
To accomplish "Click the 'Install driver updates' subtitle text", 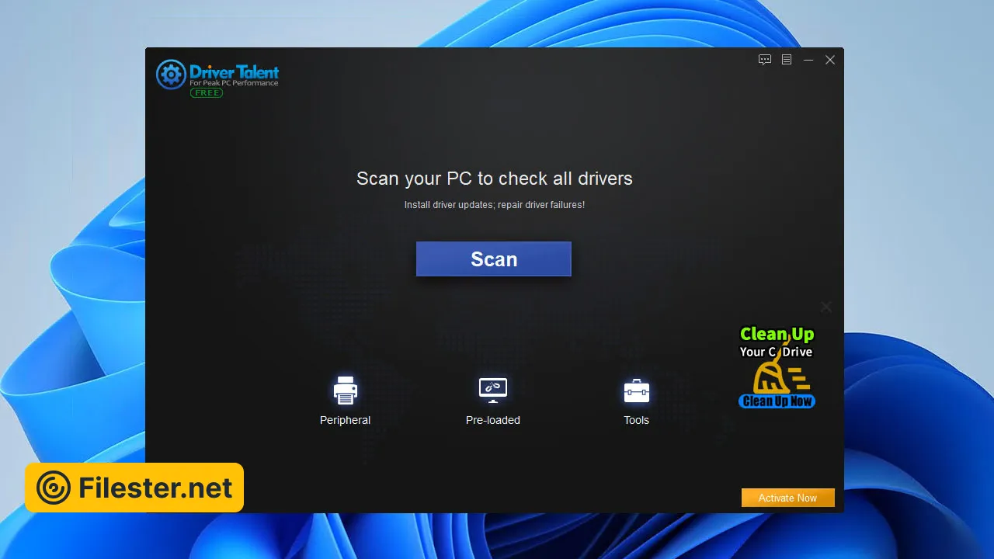I will pos(494,205).
